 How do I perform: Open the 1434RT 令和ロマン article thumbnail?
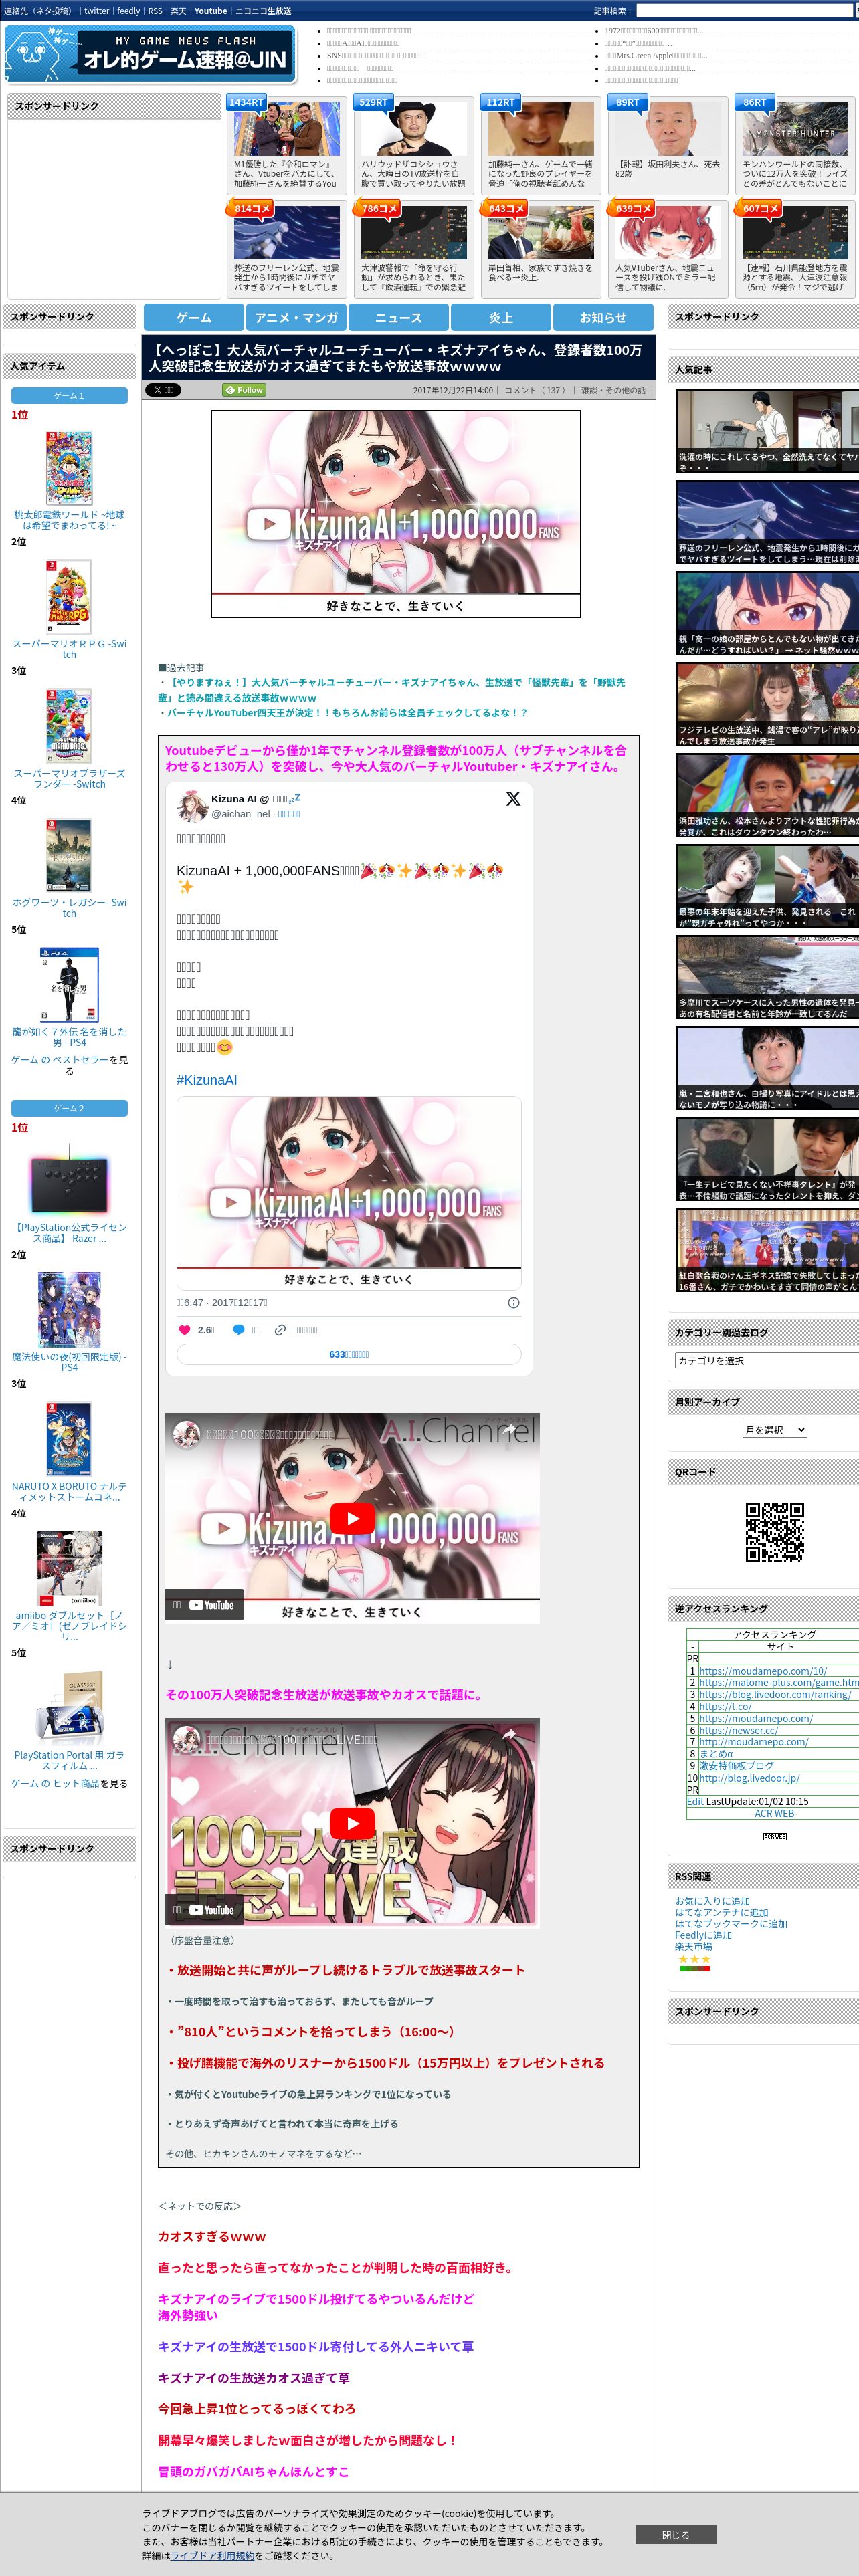pyautogui.click(x=287, y=128)
